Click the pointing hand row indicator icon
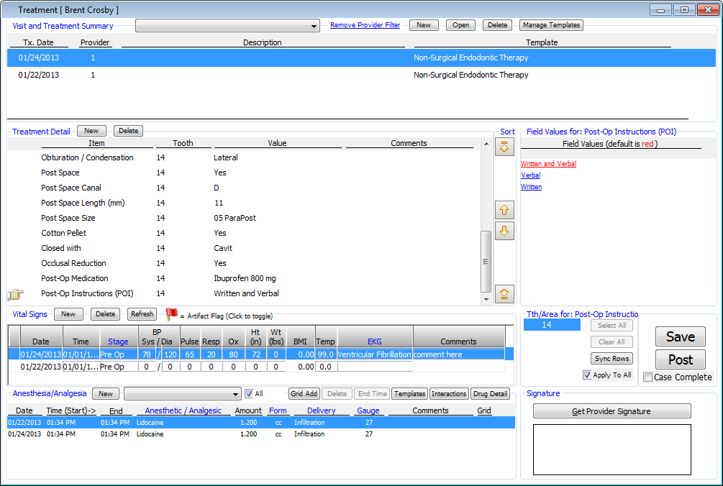The height and width of the screenshot is (486, 723). [x=16, y=294]
